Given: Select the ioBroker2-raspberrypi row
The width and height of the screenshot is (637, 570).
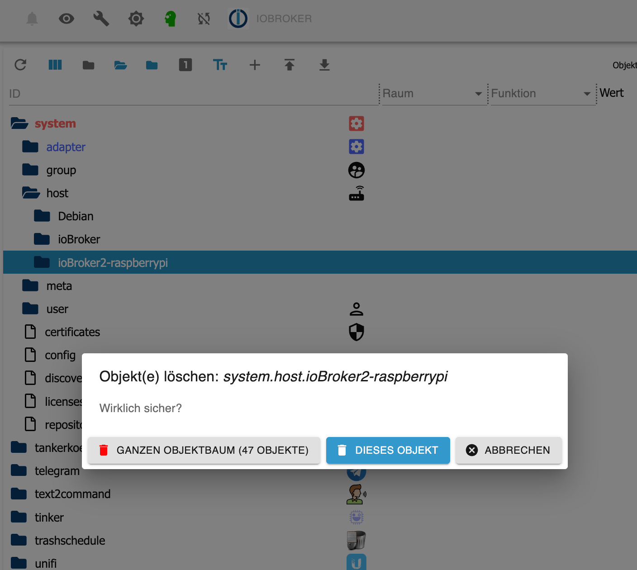Looking at the screenshot, I should pyautogui.click(x=320, y=262).
